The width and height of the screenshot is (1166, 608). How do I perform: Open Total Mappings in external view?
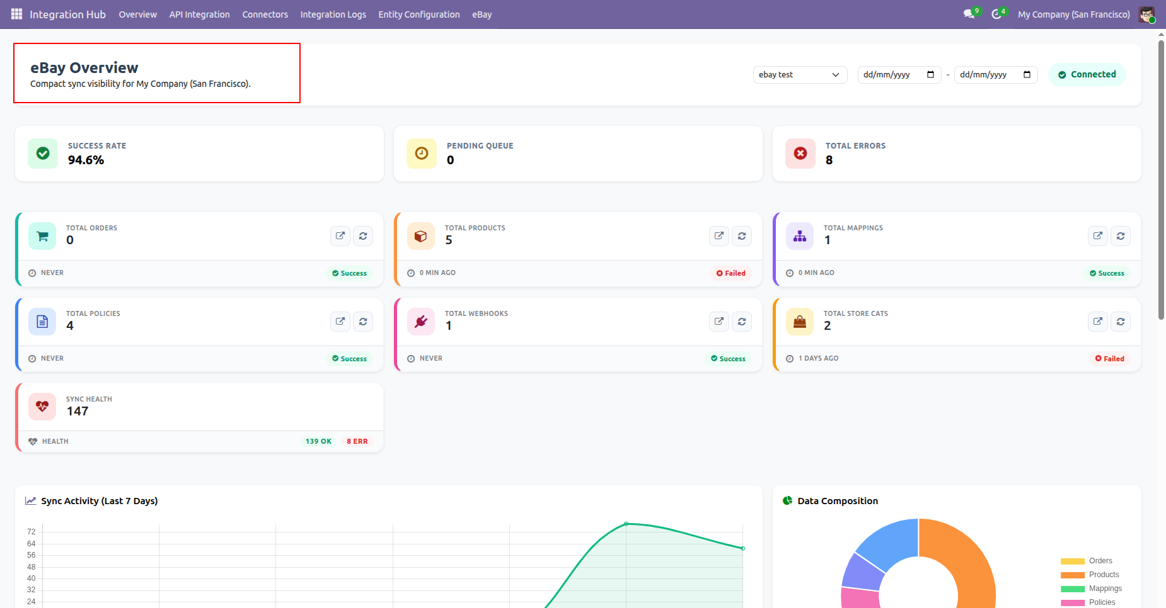[x=1098, y=236]
